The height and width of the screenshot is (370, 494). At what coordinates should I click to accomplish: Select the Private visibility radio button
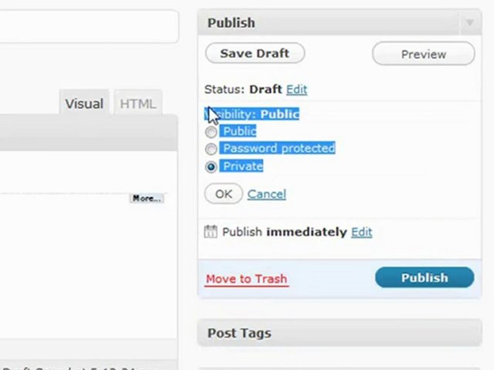pos(211,166)
